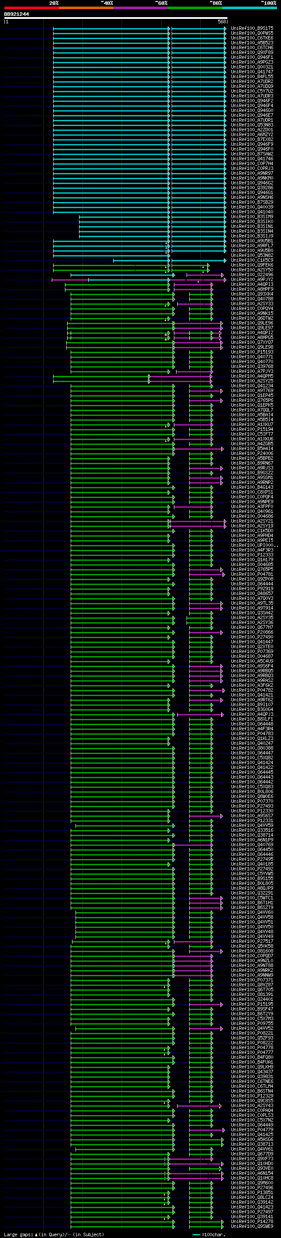Select the UniRef100_Q41040 label
The height and width of the screenshot is (1238, 281).
pyautogui.click(x=252, y=212)
